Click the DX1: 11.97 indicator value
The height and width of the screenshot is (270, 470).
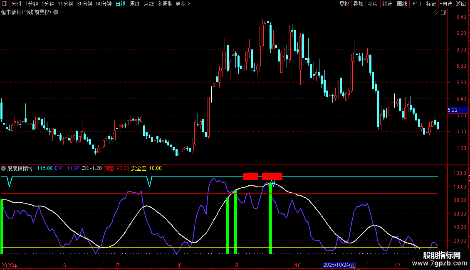67,168
